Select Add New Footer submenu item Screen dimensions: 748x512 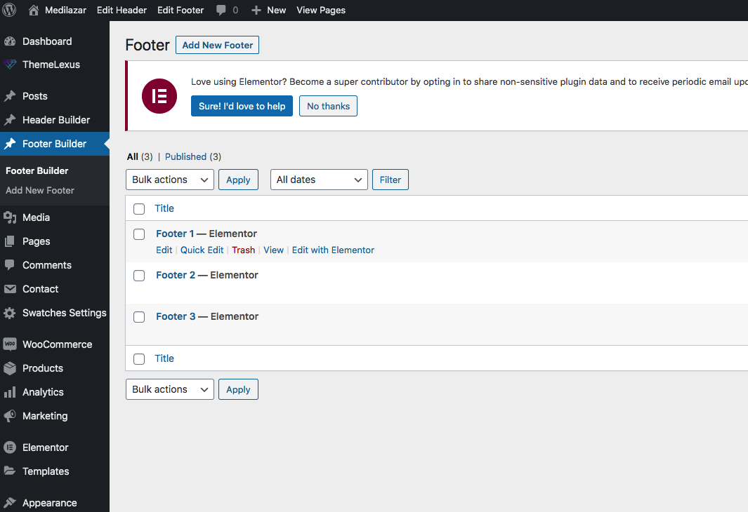40,190
